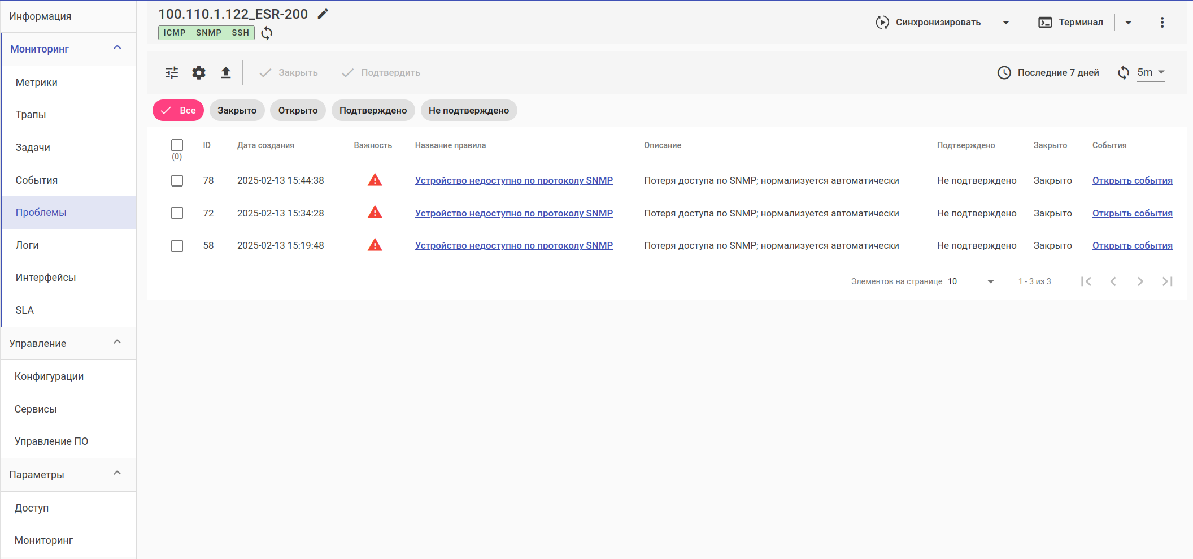1193x559 pixels.
Task: Collapse the Управление sidebar section
Action: [117, 343]
